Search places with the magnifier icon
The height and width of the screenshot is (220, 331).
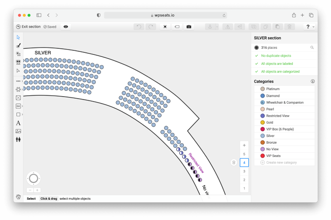tap(312, 47)
